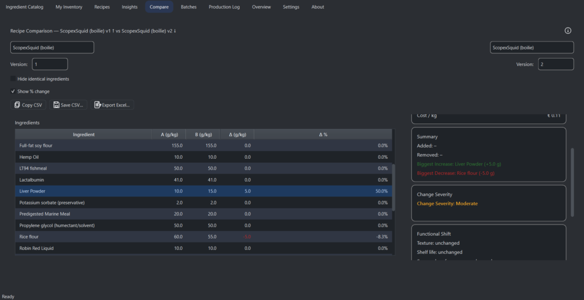
Task: Click the ingredients table vertical scrollbar
Action: pos(392,188)
